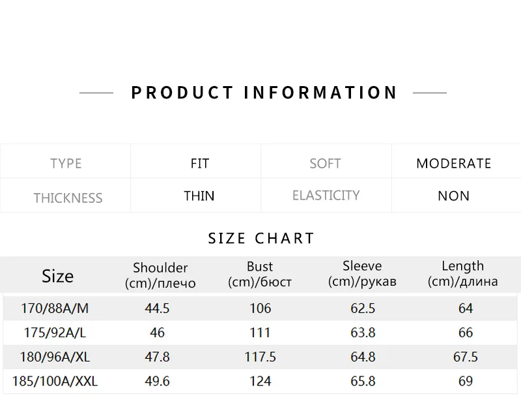Click the ELASTICITY label cell
This screenshot has width=521, height=409.
click(x=326, y=195)
